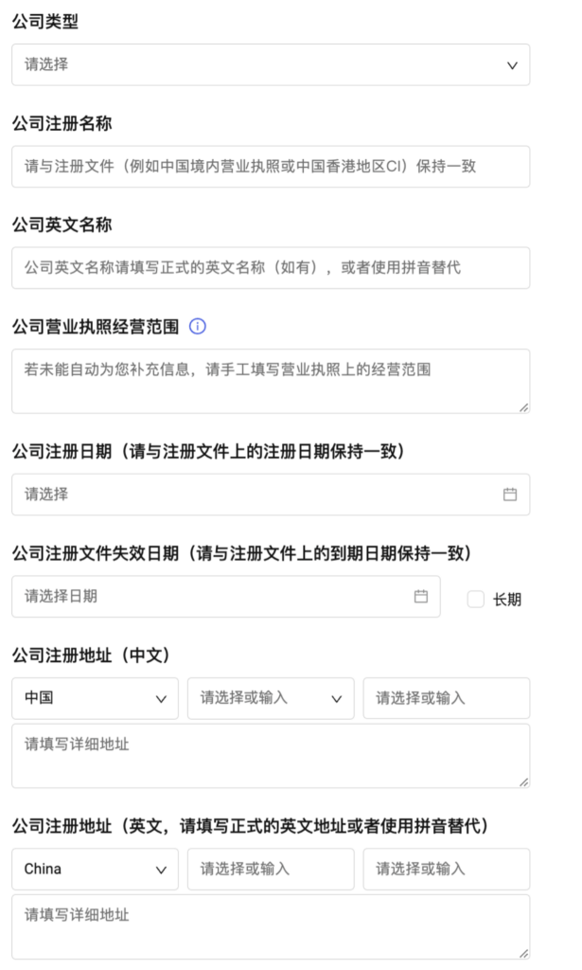Click the resize grip on the 经营范围 textarea
Screen dimensions: 582x970
click(x=523, y=405)
